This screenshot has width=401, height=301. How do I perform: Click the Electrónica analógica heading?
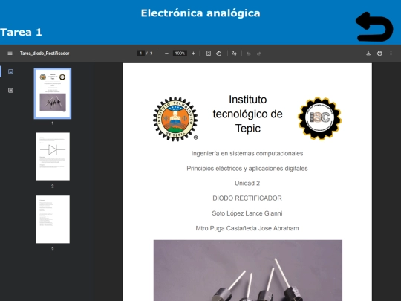point(200,13)
